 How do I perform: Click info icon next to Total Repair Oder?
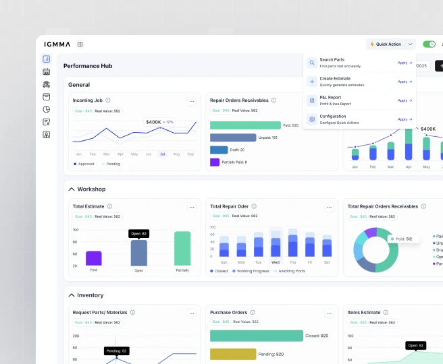point(254,206)
